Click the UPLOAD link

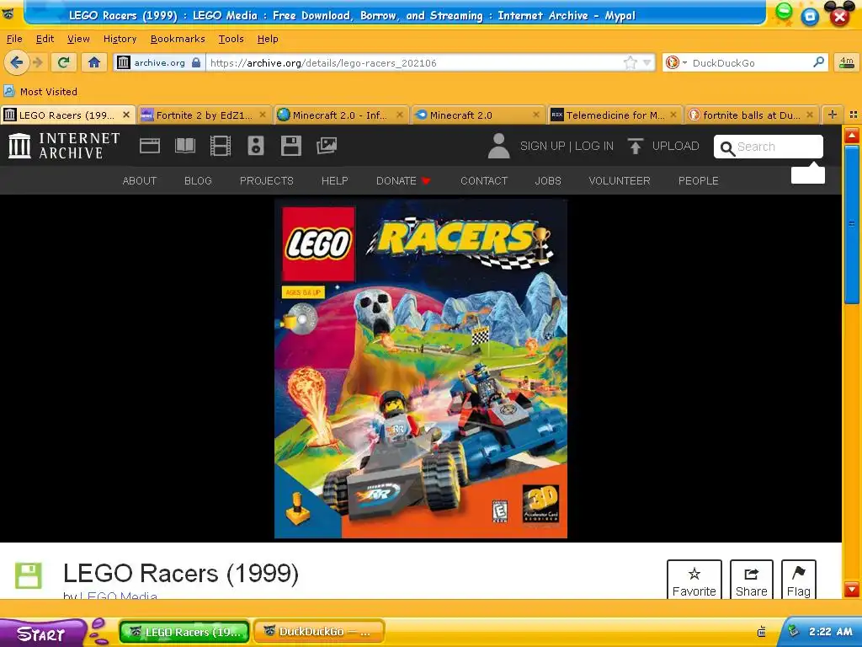click(676, 147)
